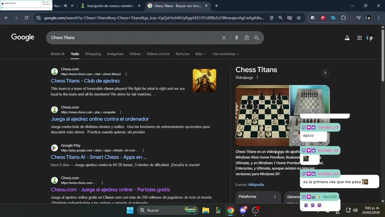Bookmark this page with the star icon
385x217 pixels.
(x=299, y=18)
